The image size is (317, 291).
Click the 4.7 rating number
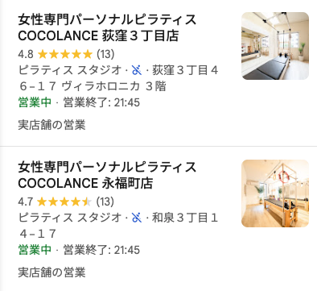pyautogui.click(x=26, y=202)
